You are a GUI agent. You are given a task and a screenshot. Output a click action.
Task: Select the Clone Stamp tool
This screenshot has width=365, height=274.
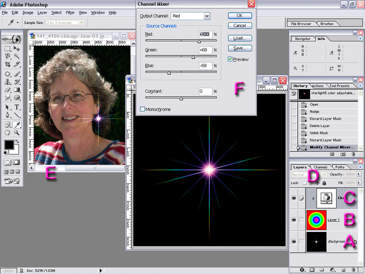[7, 82]
